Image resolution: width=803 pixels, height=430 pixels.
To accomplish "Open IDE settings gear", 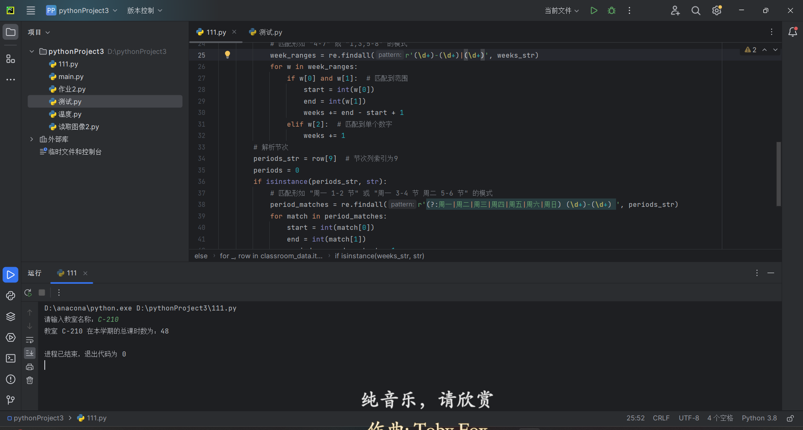I will [x=717, y=10].
